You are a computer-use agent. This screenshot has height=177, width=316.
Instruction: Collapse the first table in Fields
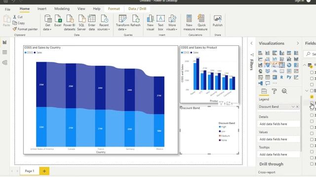(305, 65)
